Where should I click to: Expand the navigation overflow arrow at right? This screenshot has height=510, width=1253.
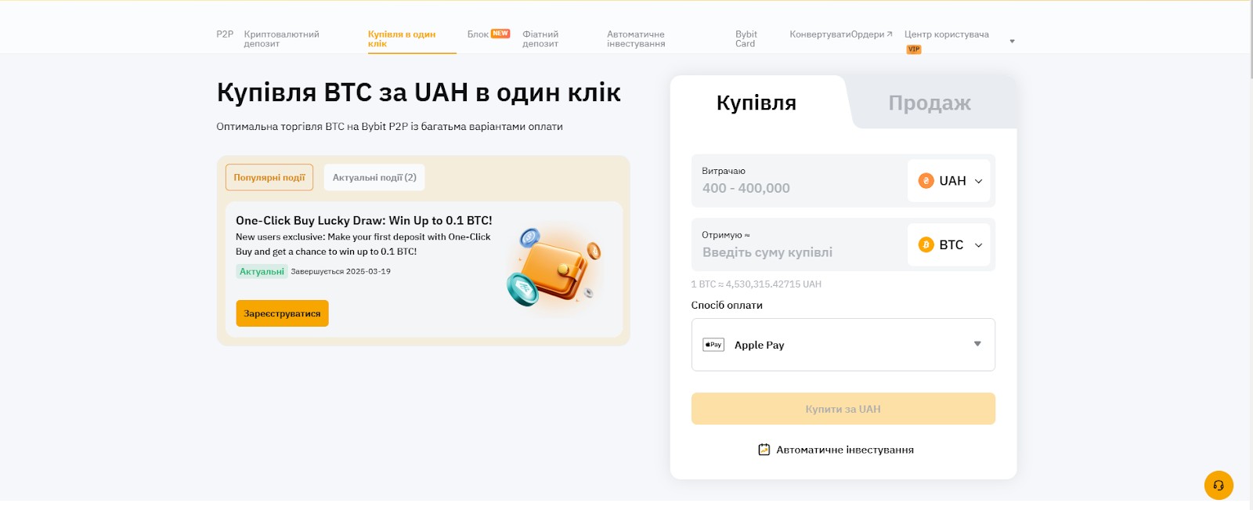coord(1012,41)
